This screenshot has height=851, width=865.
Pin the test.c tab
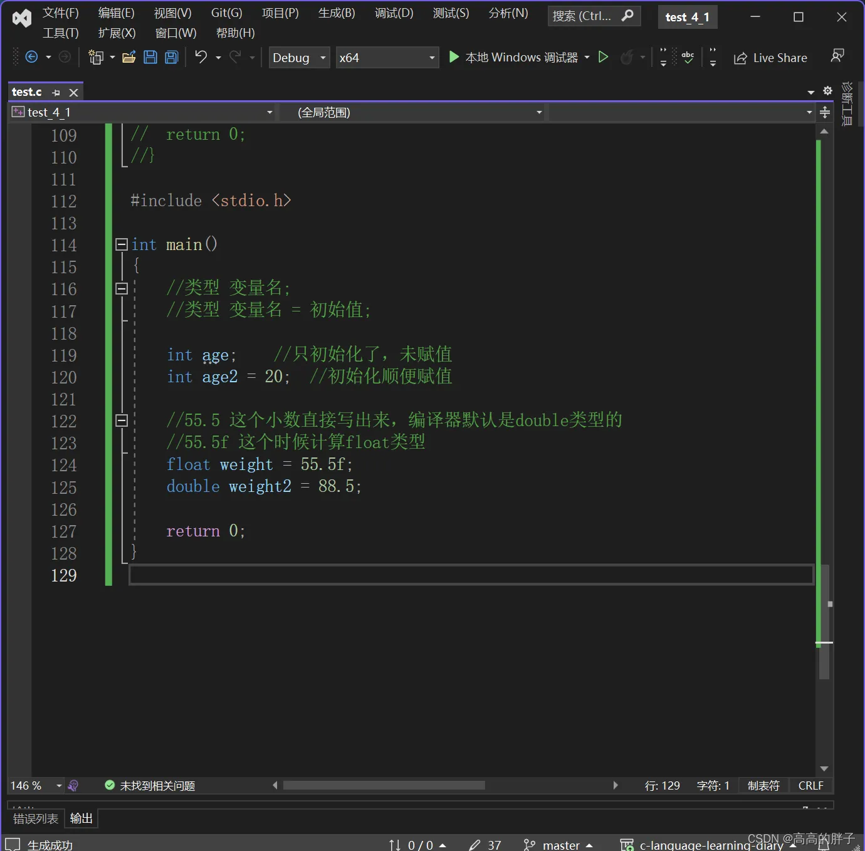56,93
